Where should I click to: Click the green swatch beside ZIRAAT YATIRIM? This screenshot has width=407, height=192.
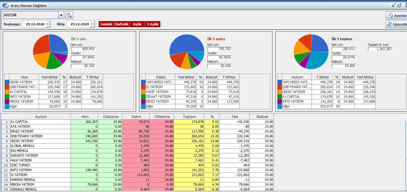143,97
